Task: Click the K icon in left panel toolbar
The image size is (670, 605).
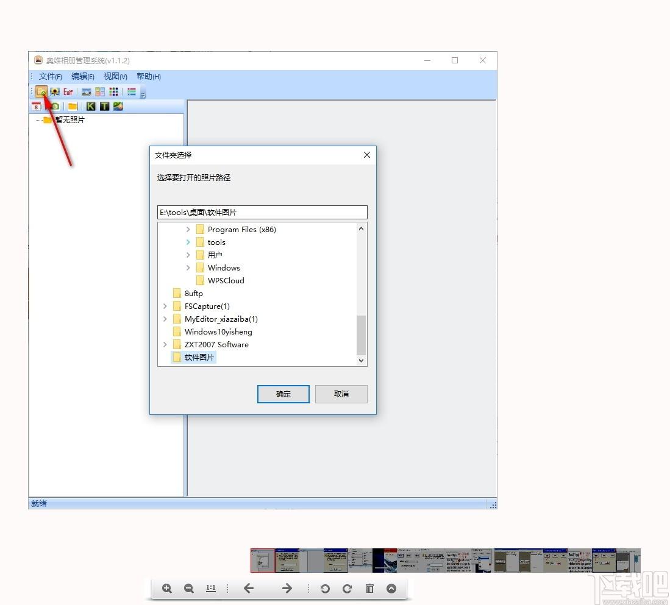Action: (x=91, y=107)
